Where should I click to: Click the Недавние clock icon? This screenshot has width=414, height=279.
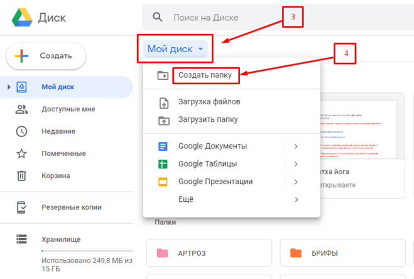[22, 131]
